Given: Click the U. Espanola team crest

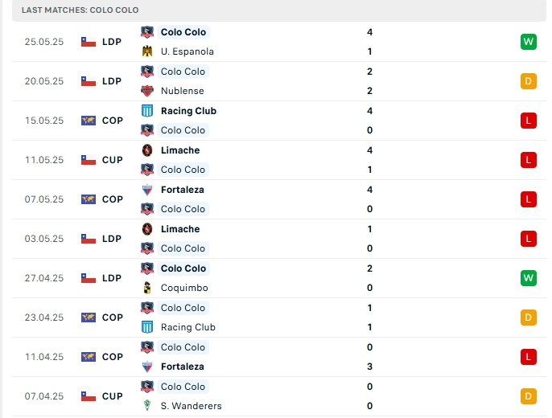Looking at the screenshot, I should [147, 51].
